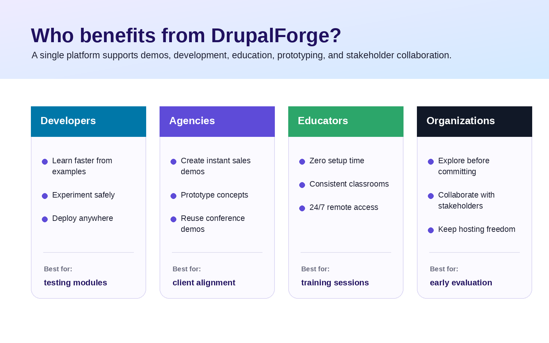549x343 pixels.
Task: Click 'testing modules' in Developers card
Action: [x=75, y=283]
